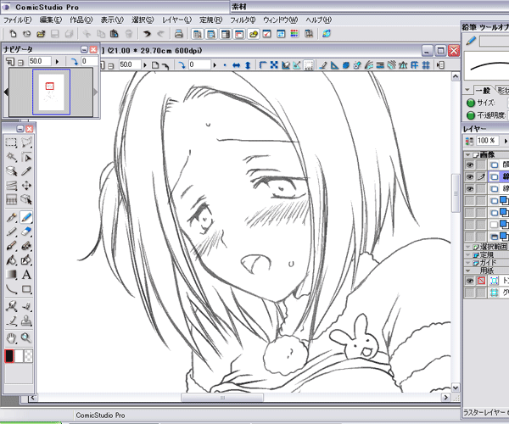The height and width of the screenshot is (424, 509).
Task: Select the eyedropper tool
Action: tap(26, 171)
